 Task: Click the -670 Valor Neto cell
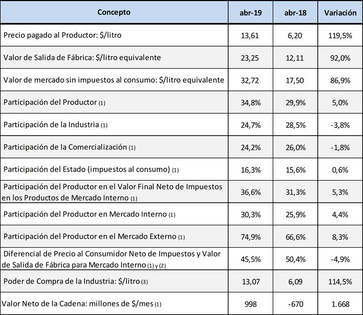(295, 304)
